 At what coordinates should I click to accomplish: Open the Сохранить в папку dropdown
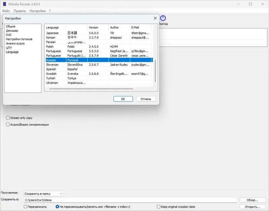coord(44,194)
